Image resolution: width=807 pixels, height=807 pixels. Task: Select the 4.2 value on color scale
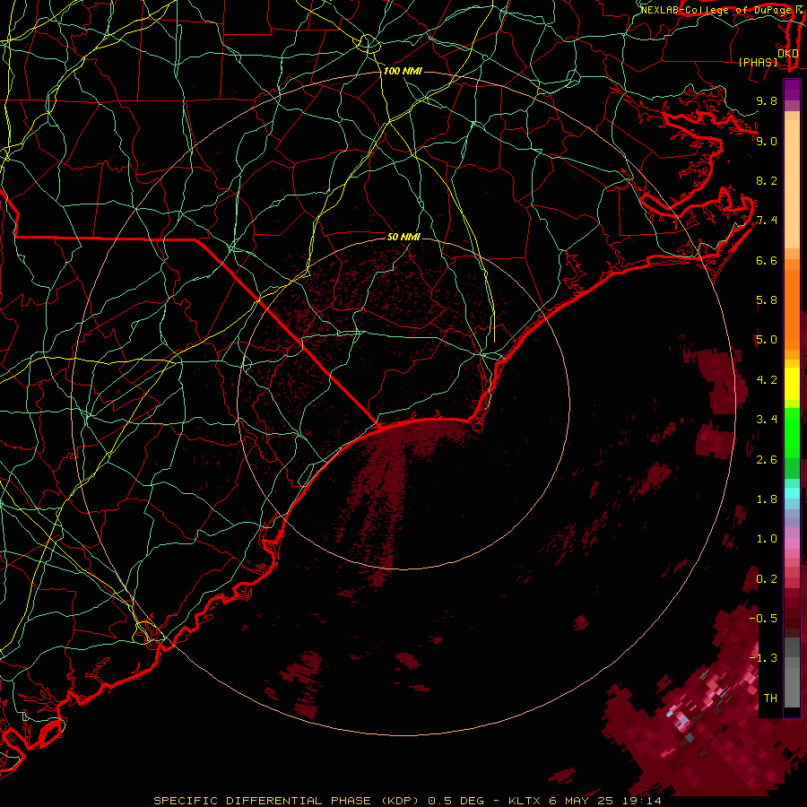[x=767, y=380]
